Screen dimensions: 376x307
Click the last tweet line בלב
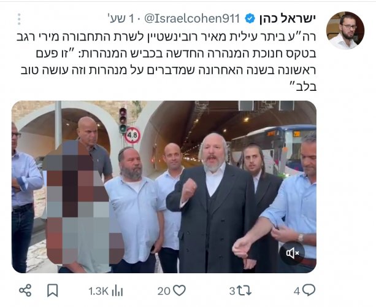coord(303,87)
